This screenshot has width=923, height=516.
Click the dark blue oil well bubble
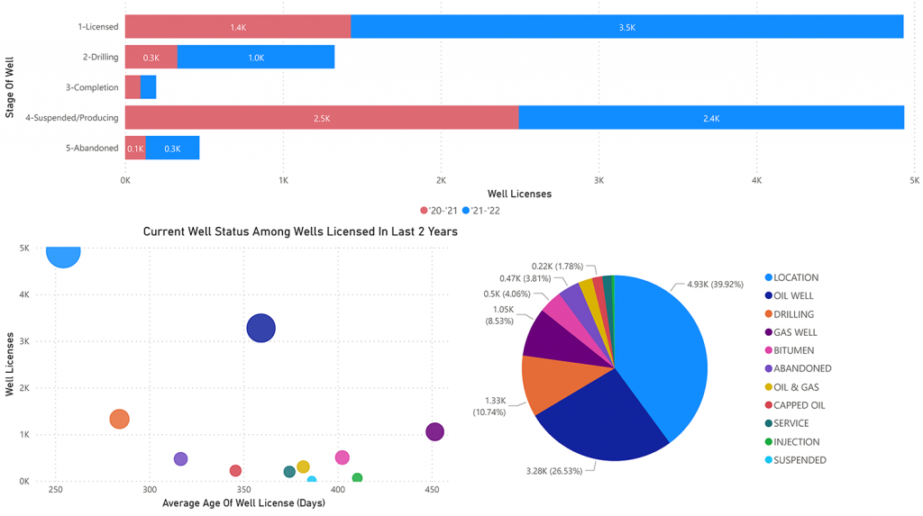tap(261, 329)
